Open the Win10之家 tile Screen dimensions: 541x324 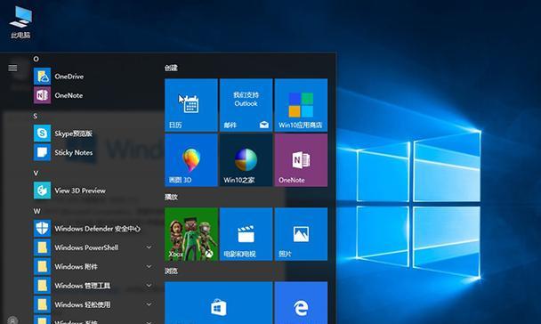pyautogui.click(x=246, y=160)
